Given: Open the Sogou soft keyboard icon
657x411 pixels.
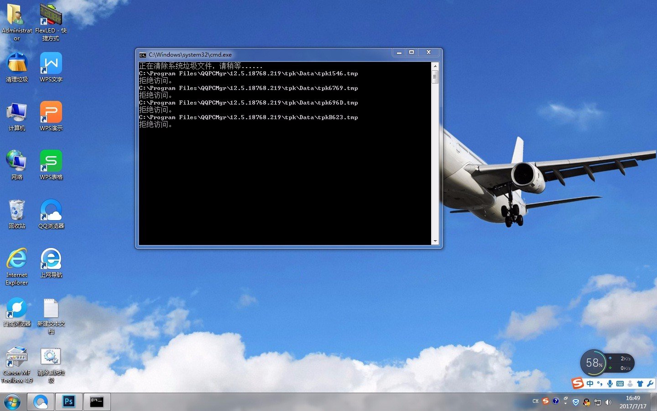Looking at the screenshot, I should coord(620,384).
